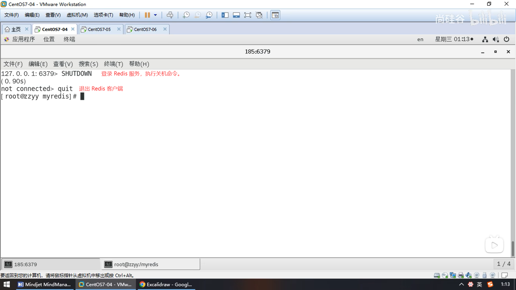Open the snapshot manager icon

pos(209,15)
